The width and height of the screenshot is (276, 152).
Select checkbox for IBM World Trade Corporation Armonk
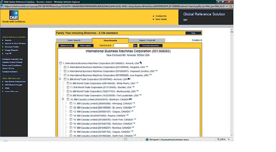click(x=65, y=79)
